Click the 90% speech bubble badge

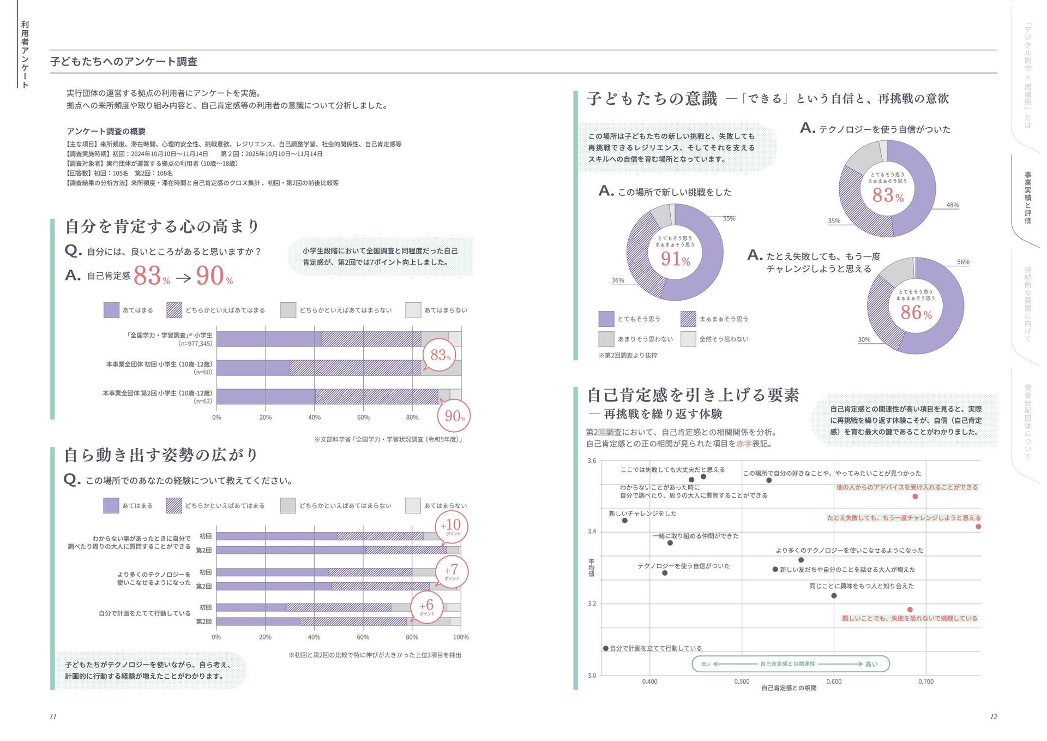point(454,416)
